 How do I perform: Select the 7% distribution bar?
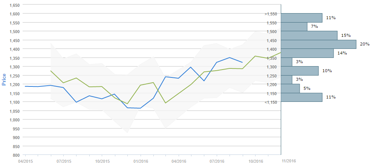pyautogui.click(x=294, y=27)
